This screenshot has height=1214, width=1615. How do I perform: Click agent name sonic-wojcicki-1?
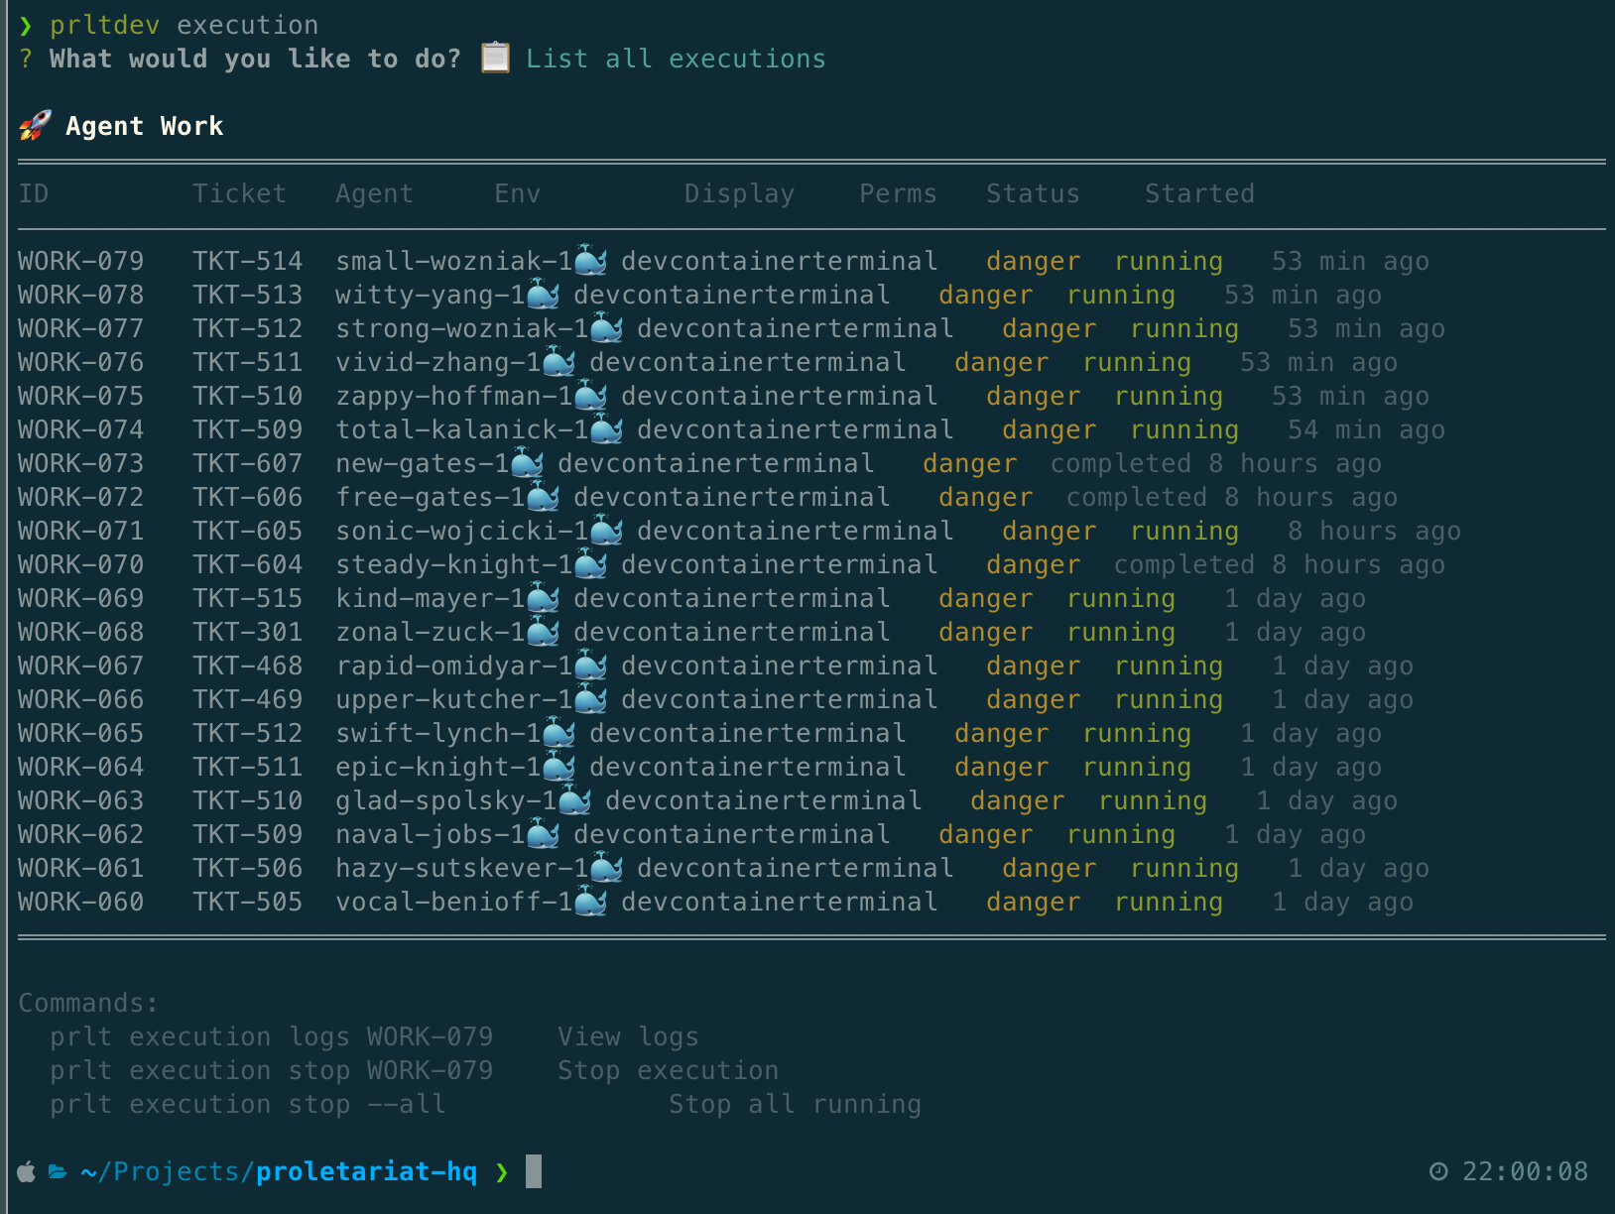[x=462, y=531]
